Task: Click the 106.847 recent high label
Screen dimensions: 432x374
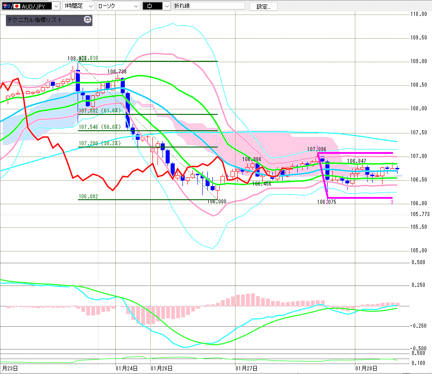Action: tap(357, 161)
